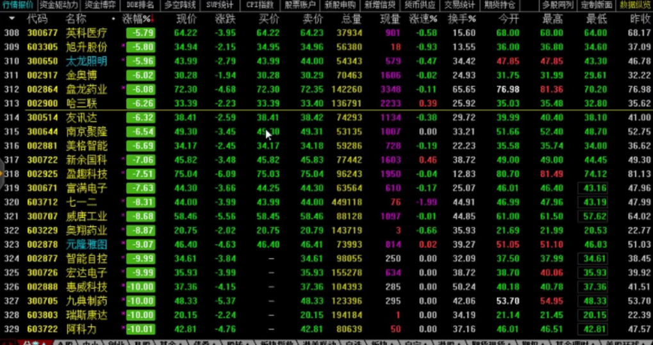
Task: Click the 81.36 high price of 盘龙药业
Action: click(551, 90)
